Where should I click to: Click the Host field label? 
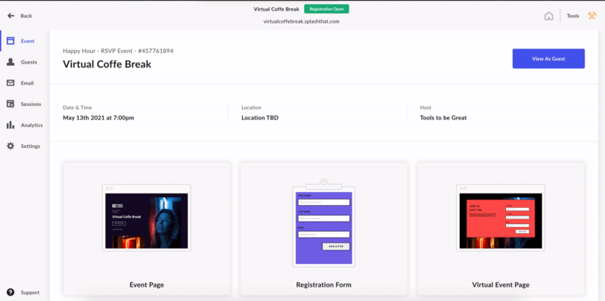(x=426, y=107)
